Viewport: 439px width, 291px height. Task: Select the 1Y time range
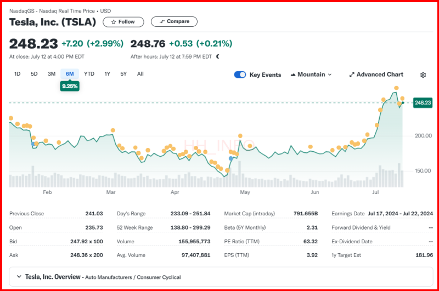tap(107, 74)
